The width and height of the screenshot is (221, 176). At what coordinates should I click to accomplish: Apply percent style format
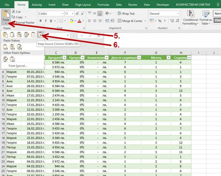160,21
